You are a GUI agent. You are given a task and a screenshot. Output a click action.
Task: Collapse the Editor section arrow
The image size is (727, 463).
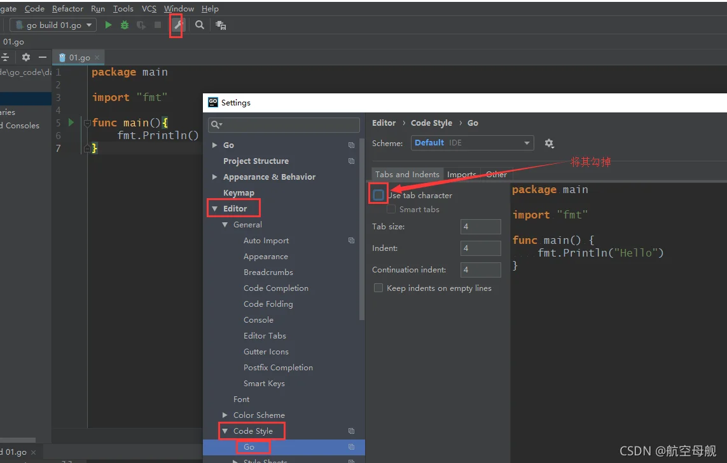coord(215,209)
